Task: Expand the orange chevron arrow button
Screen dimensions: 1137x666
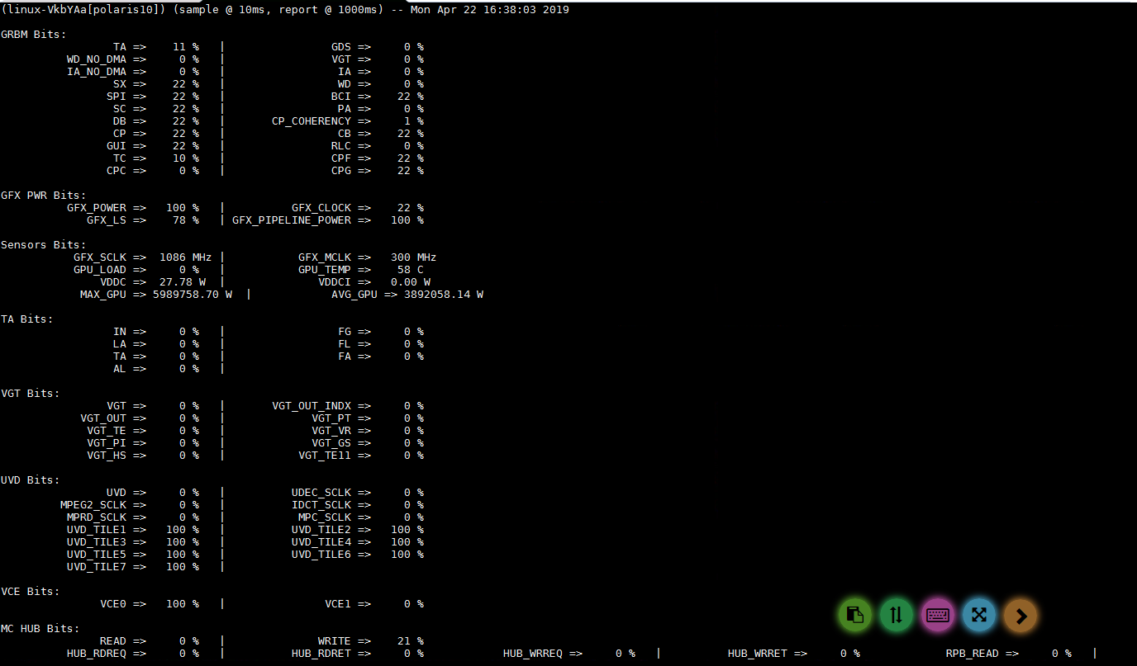Action: pos(1020,615)
